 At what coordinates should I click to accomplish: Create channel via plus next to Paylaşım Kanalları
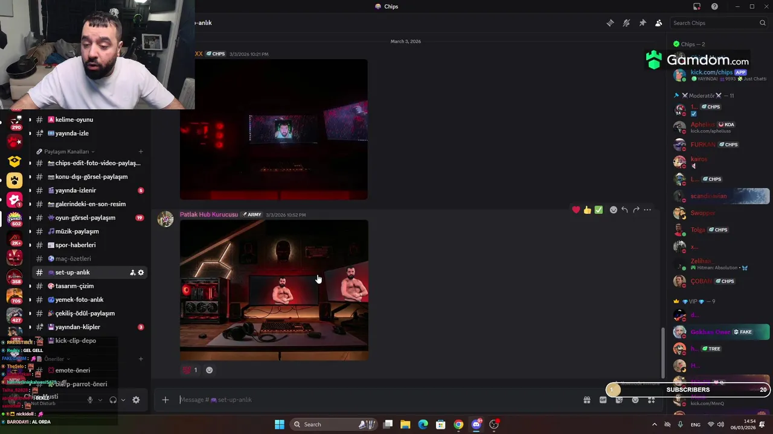point(141,151)
